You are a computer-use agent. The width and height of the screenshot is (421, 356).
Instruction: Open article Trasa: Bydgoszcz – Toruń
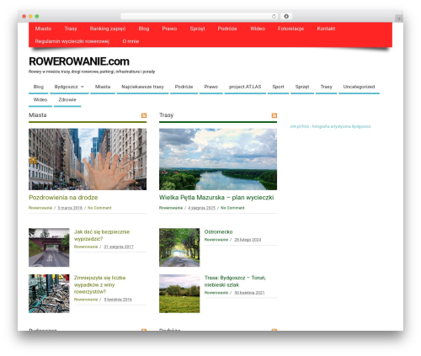(235, 281)
